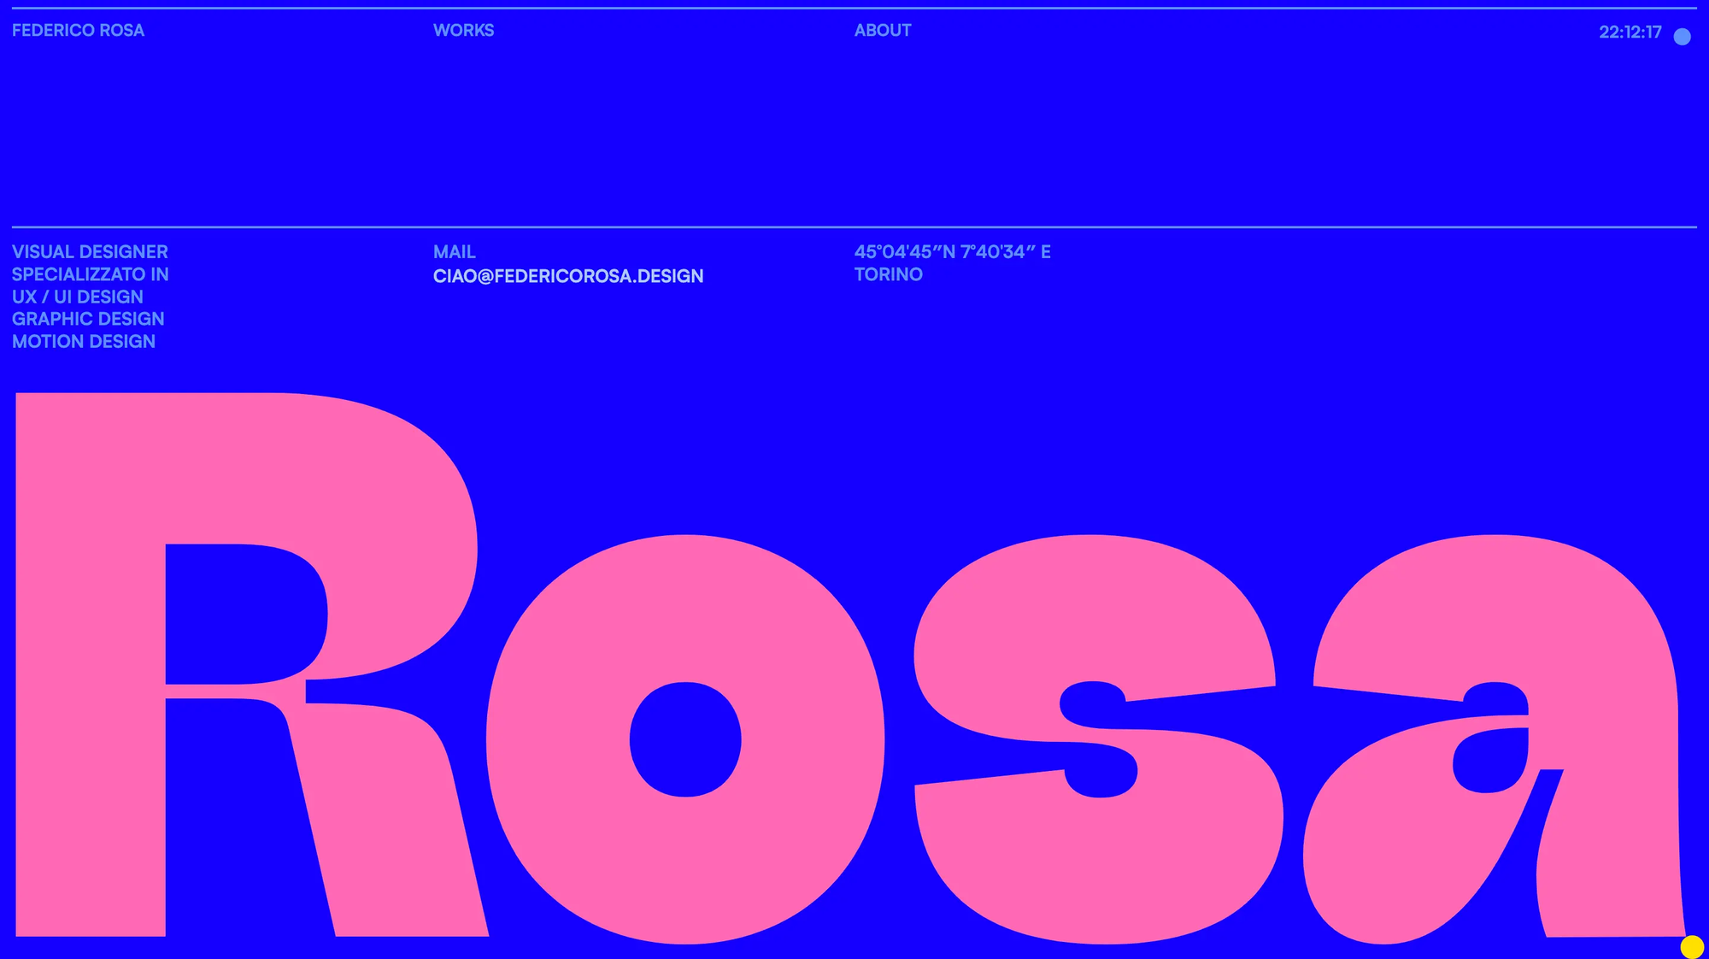Select the MOTION DESIGN line
The height and width of the screenshot is (959, 1709).
(x=83, y=341)
